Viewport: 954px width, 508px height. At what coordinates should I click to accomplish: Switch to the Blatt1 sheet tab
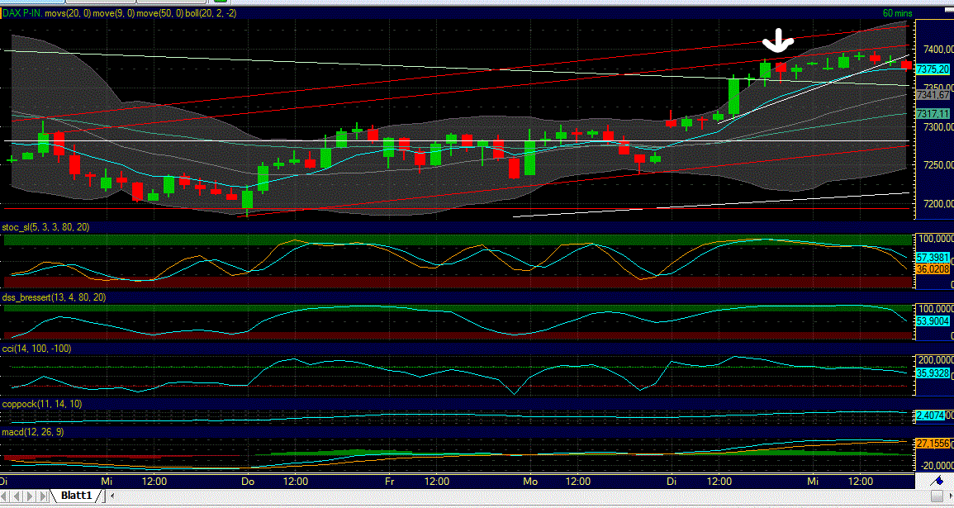76,496
